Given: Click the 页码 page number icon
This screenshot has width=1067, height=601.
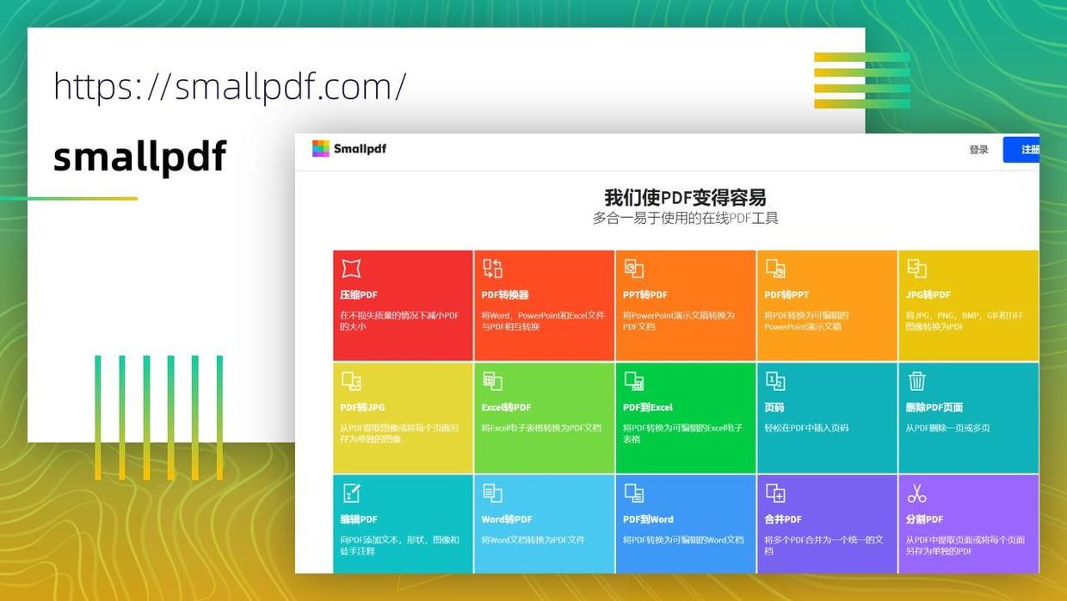Looking at the screenshot, I should [x=775, y=381].
